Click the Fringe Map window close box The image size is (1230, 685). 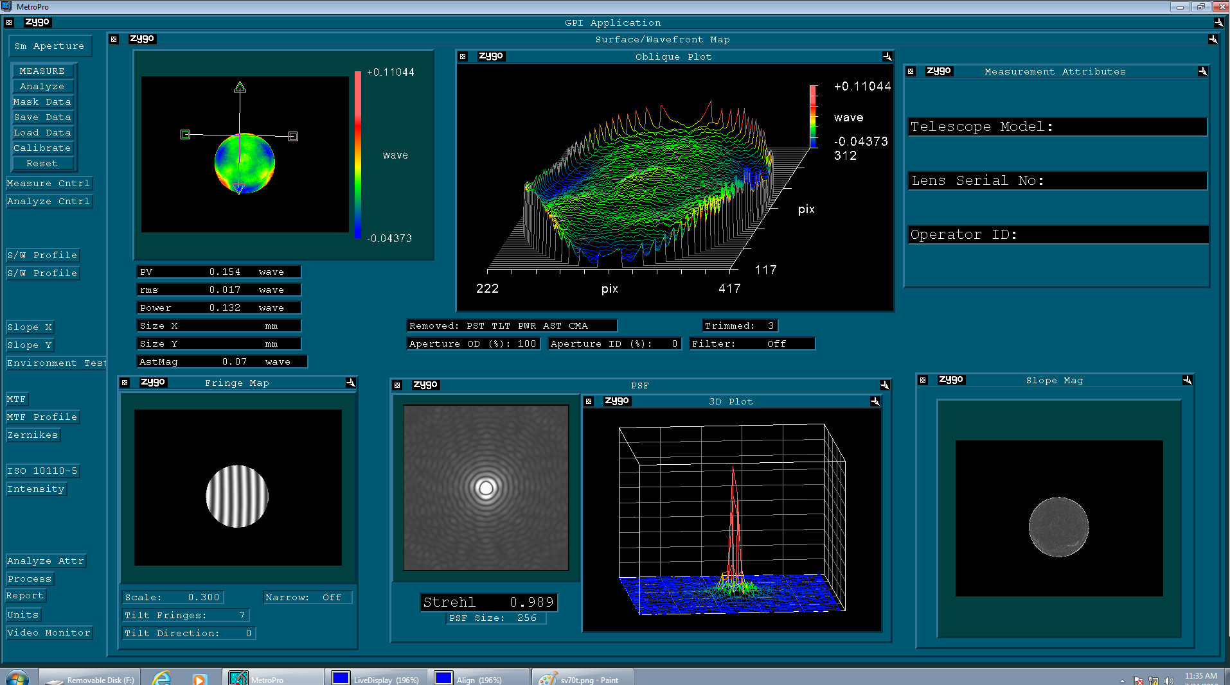[125, 383]
